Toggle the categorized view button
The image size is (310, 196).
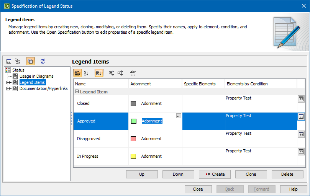click(77, 73)
